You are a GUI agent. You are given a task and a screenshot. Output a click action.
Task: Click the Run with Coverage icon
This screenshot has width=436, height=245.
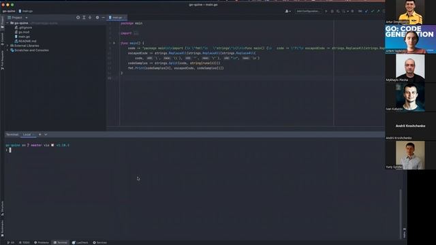pyautogui.click(x=338, y=11)
